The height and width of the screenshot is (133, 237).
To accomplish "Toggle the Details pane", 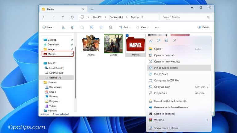I will click(x=203, y=27).
